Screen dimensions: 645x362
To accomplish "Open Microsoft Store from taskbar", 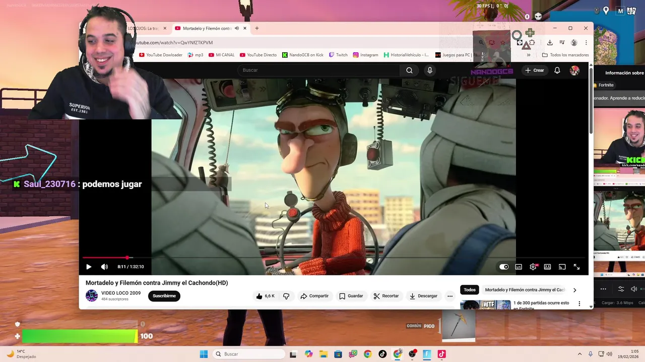I will 338,354.
